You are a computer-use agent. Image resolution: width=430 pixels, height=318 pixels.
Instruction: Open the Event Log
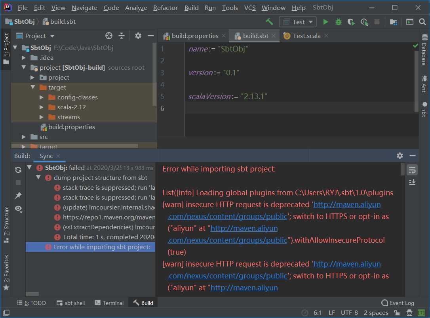pos(398,303)
